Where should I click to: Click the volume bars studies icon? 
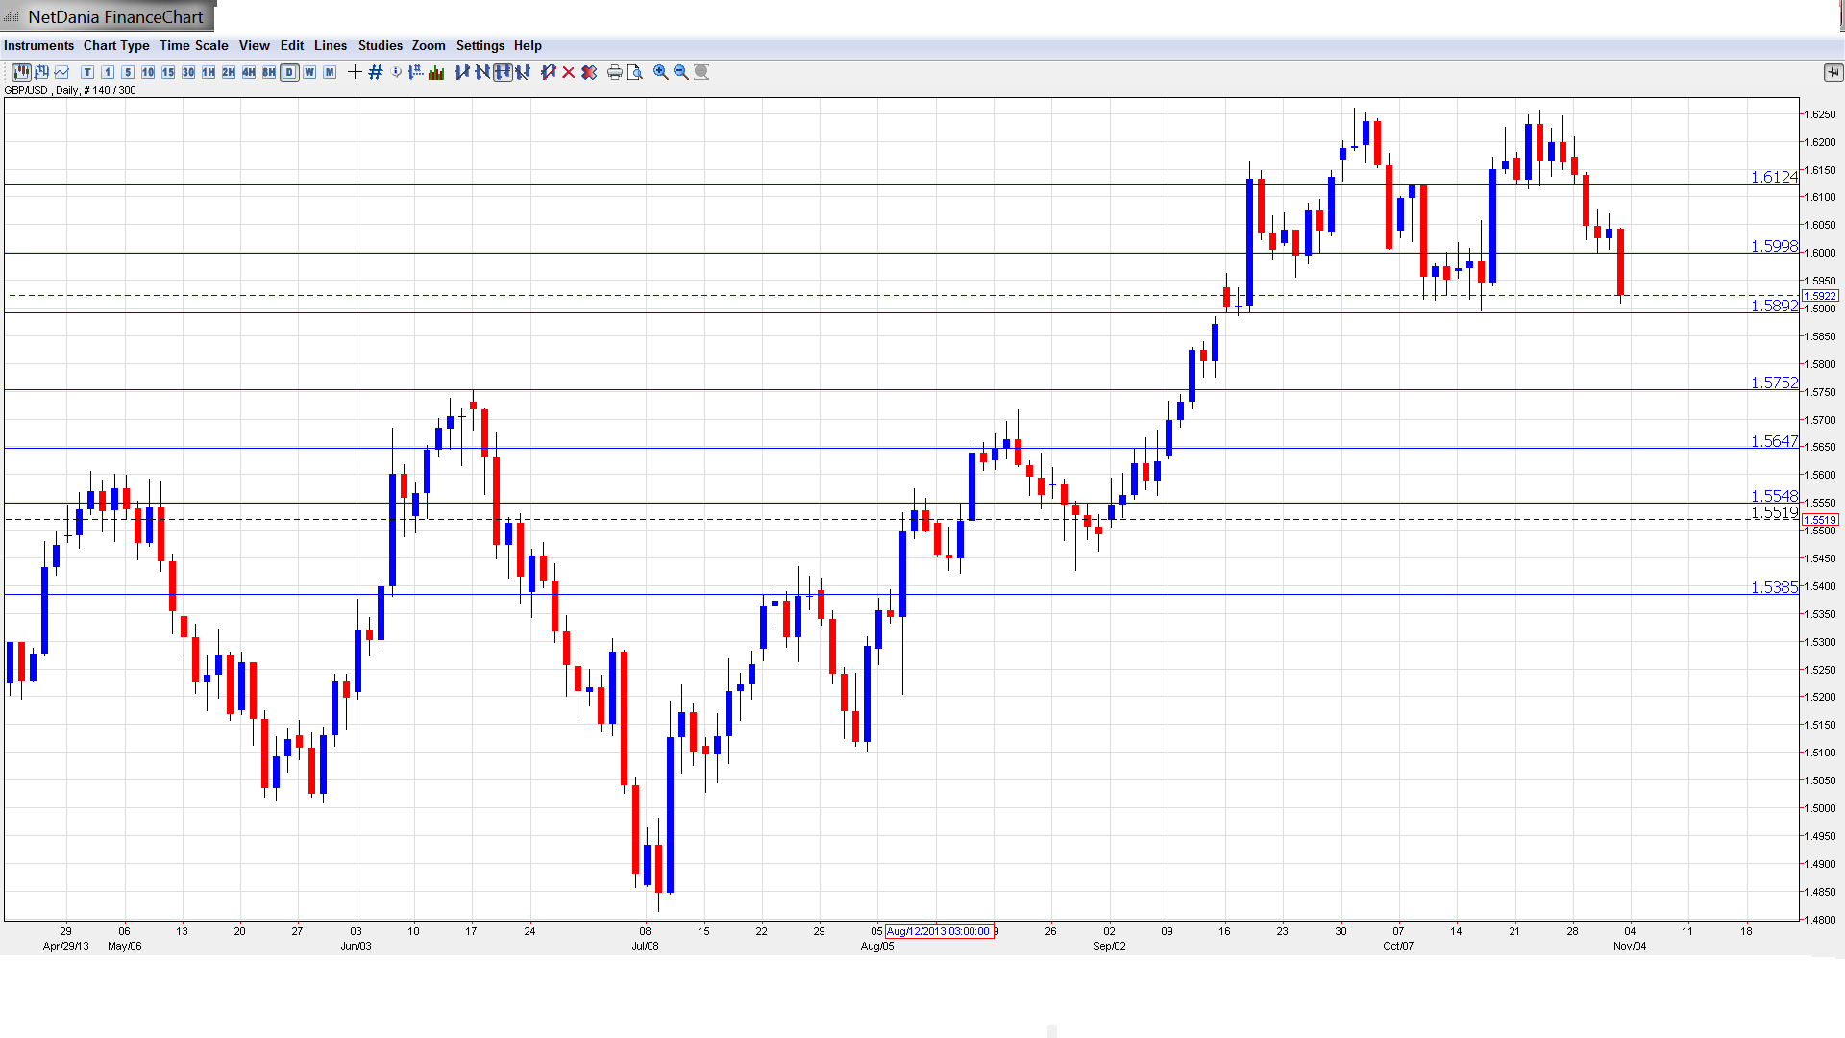436,72
